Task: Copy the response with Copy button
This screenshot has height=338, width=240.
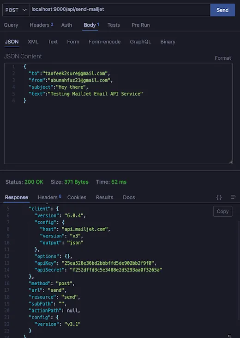Action: (222, 212)
